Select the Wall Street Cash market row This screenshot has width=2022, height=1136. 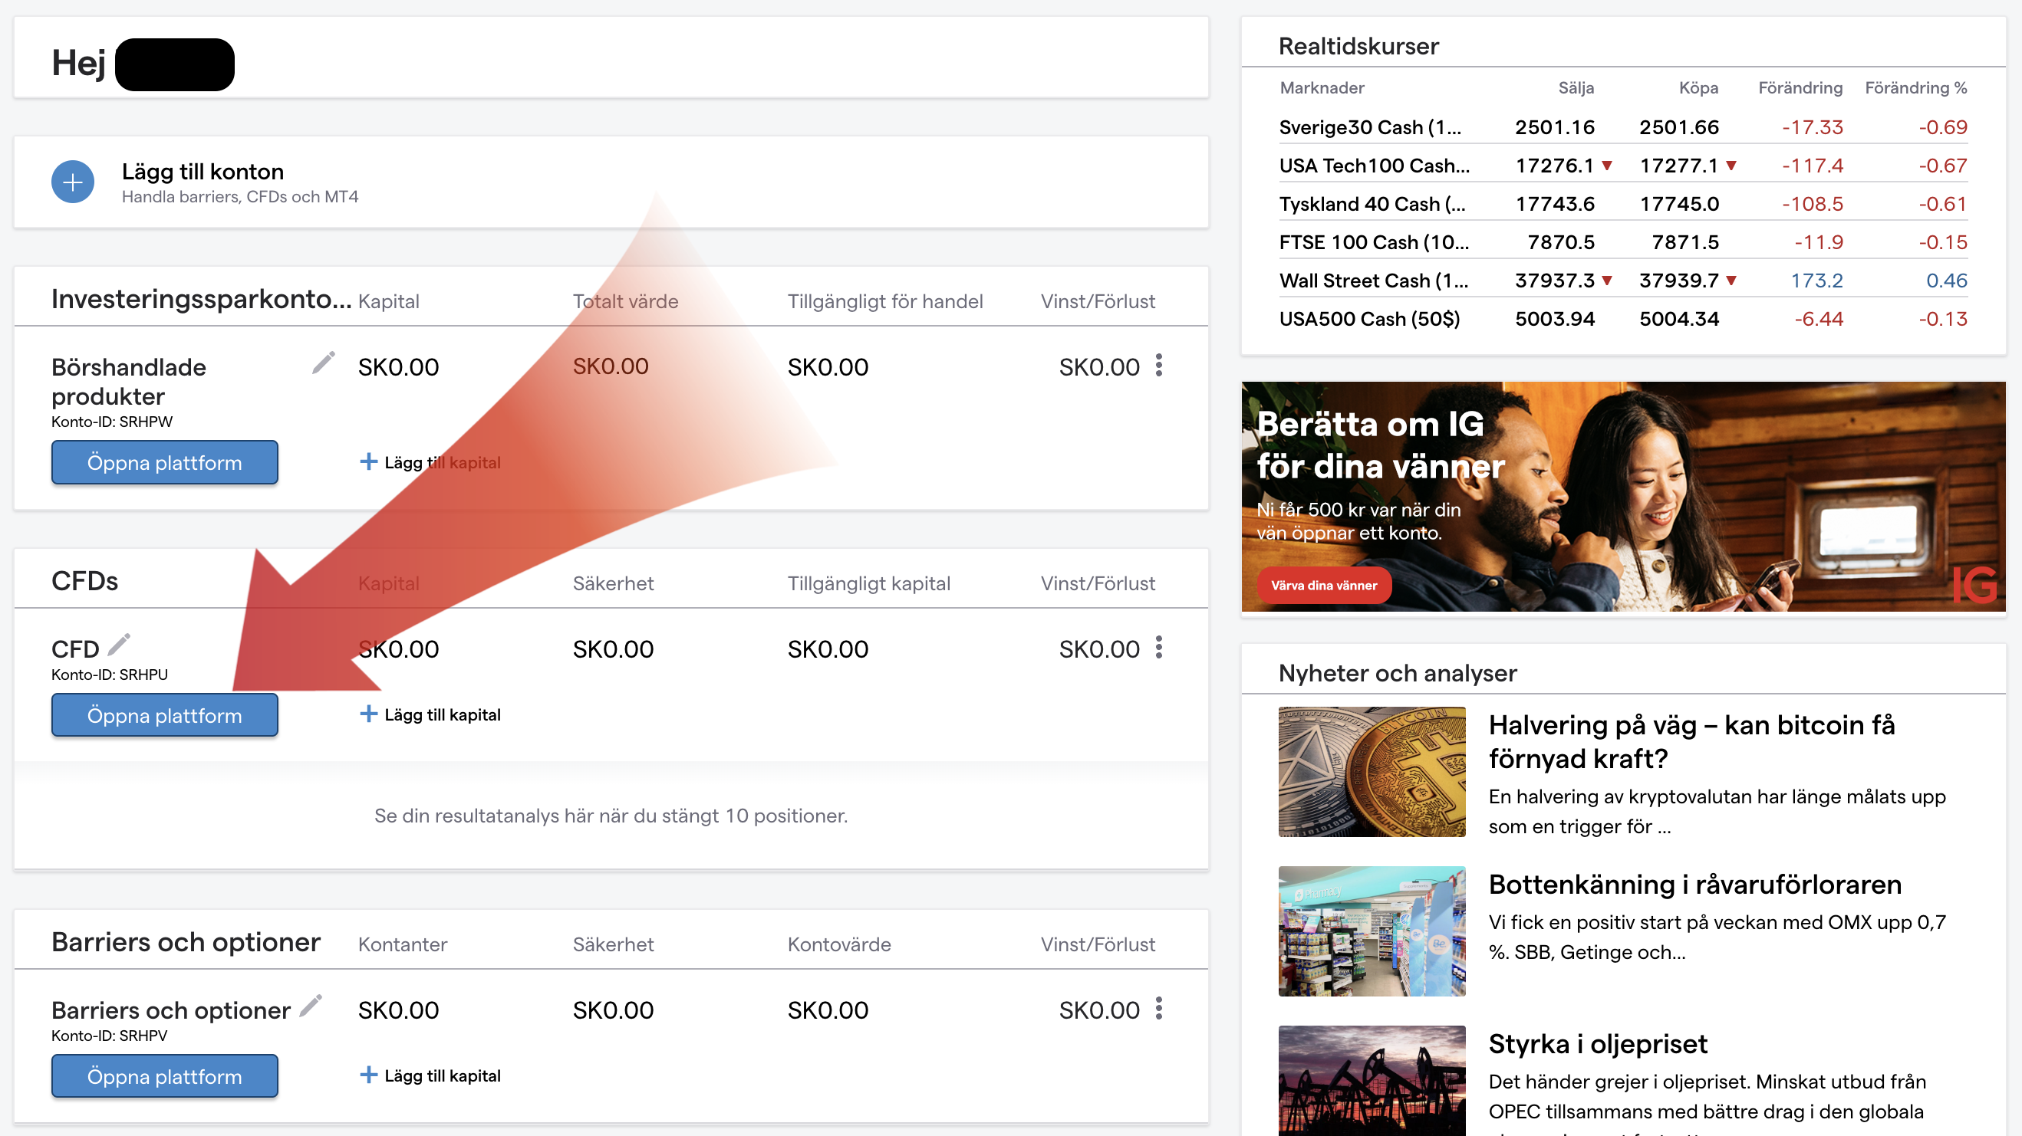coord(1373,281)
